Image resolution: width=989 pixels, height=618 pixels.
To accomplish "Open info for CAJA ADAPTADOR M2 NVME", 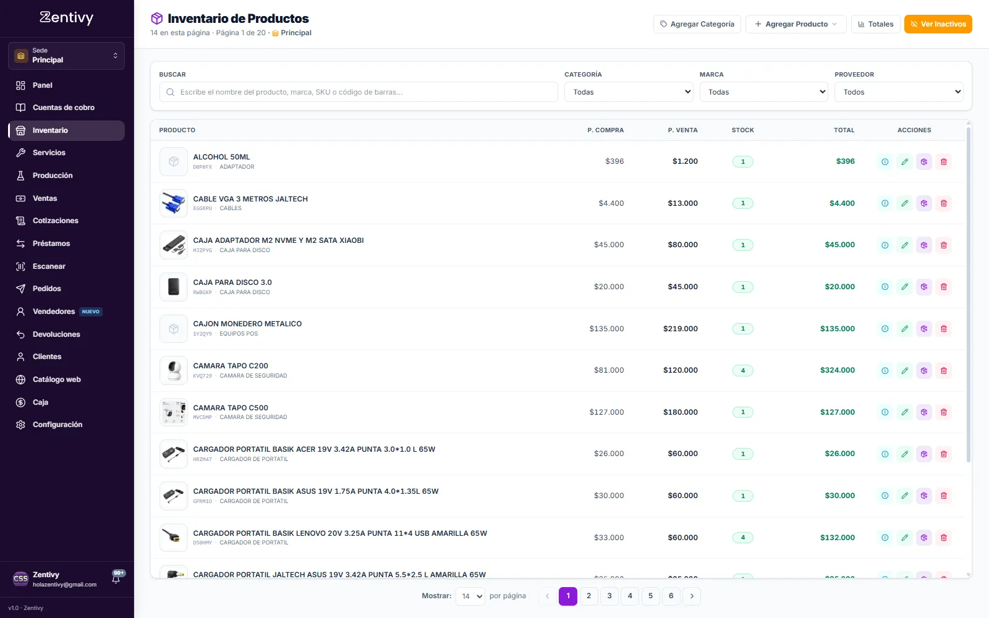I will click(885, 245).
